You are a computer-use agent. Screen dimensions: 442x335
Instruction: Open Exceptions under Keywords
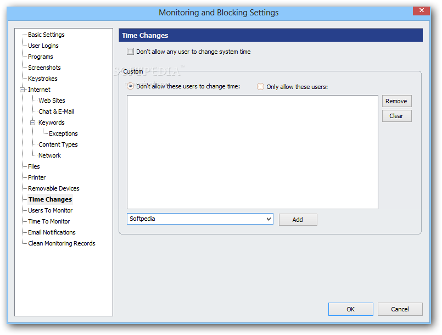click(x=63, y=133)
